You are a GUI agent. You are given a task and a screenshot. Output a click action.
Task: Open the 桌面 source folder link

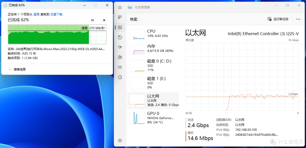(37, 14)
